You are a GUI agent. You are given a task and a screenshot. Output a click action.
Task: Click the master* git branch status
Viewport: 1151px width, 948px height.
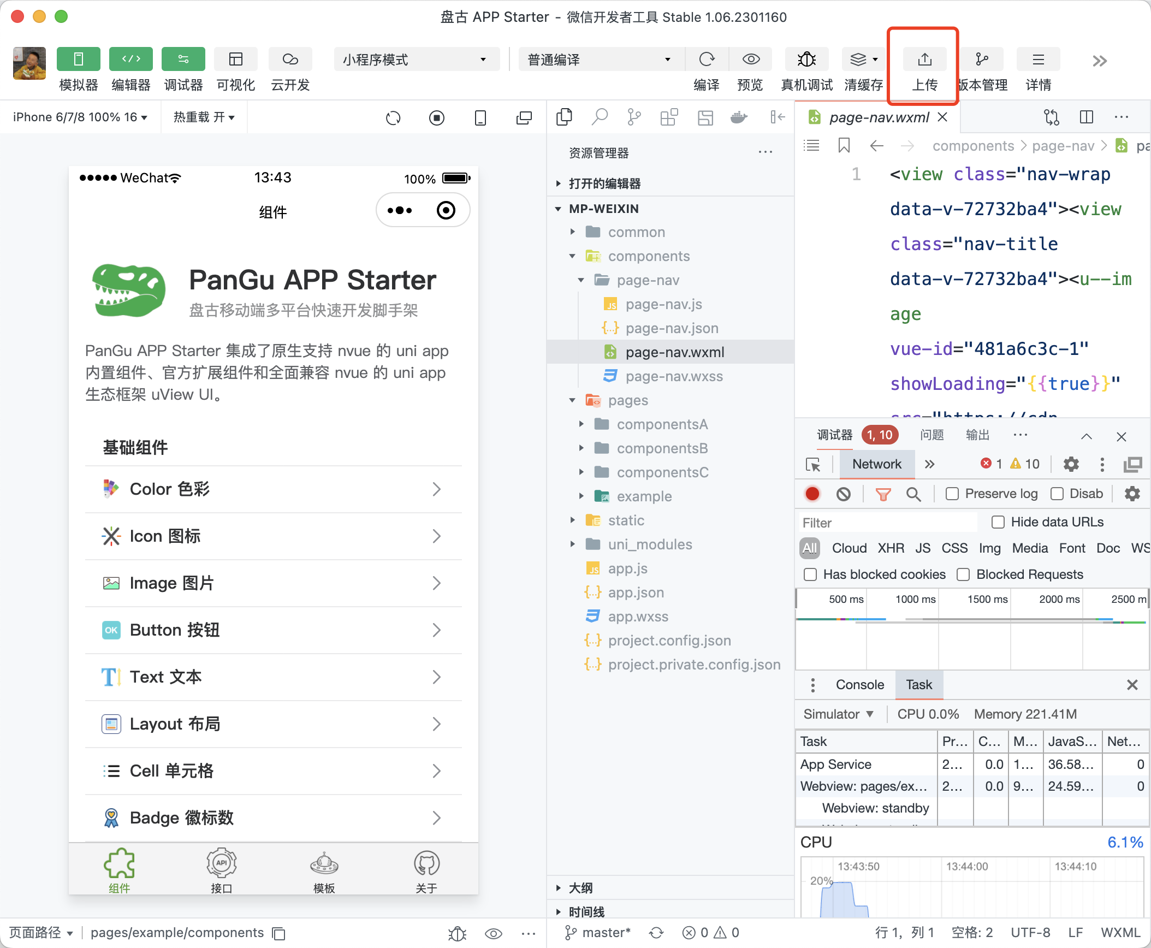598,933
